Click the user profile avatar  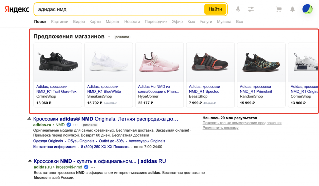[x=307, y=9]
